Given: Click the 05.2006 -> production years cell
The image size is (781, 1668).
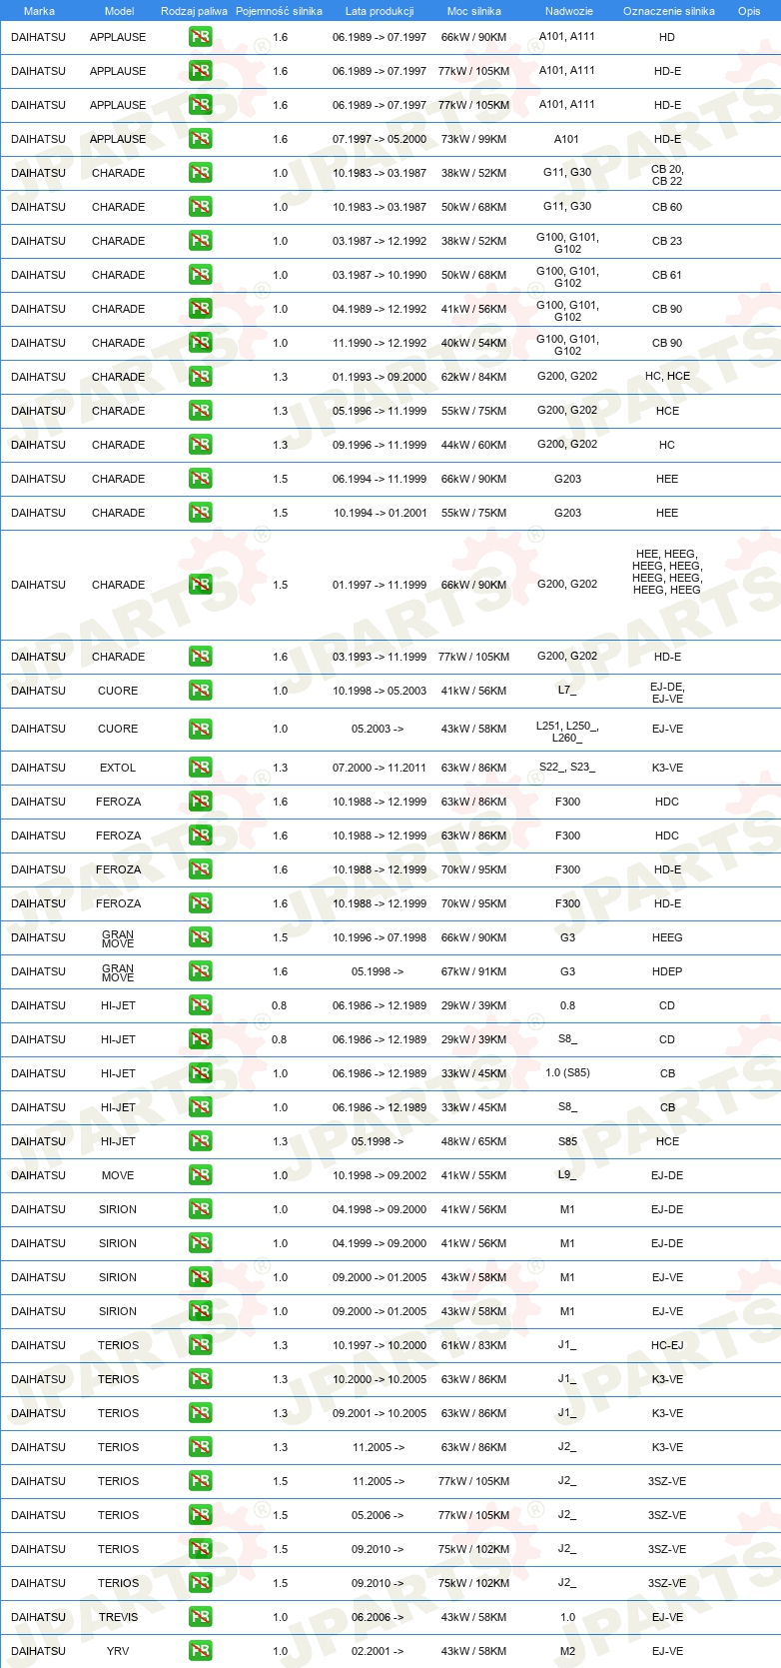Looking at the screenshot, I should coord(378,1515).
